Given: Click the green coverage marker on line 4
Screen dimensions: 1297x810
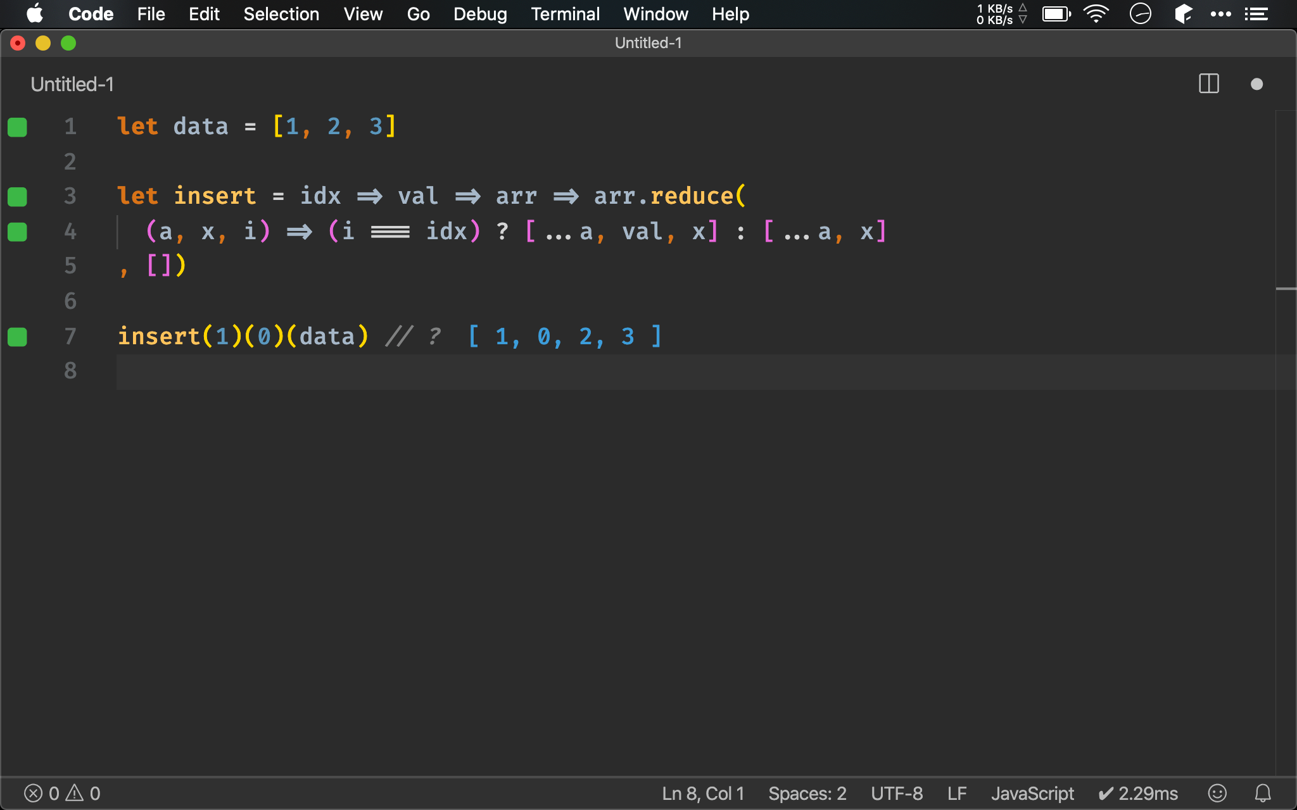Looking at the screenshot, I should point(17,232).
